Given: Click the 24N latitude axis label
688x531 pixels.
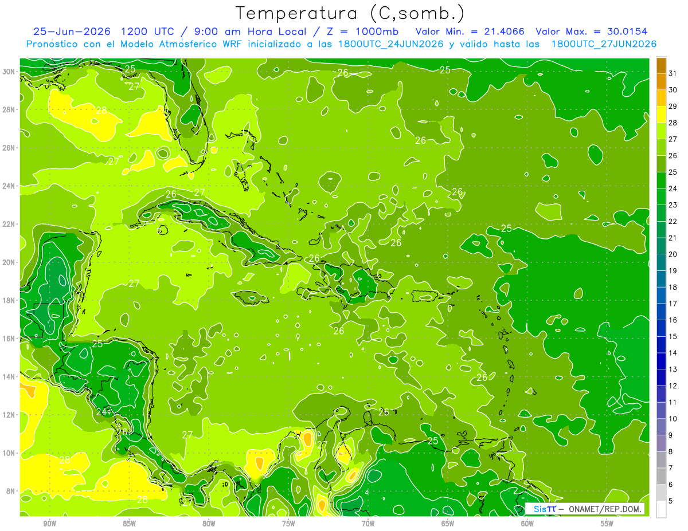Looking at the screenshot, I should 9,186.
